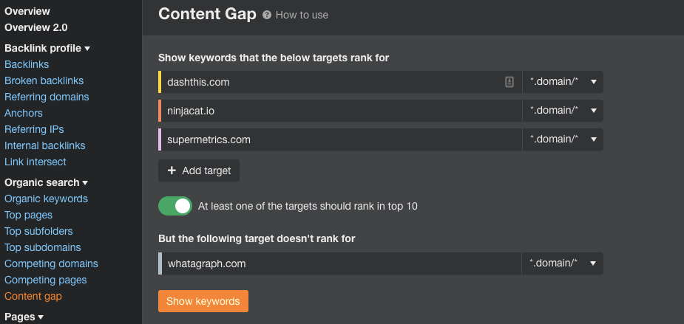Click the help question mark icon

tap(266, 15)
